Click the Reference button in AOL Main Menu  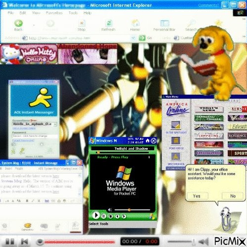(237, 135)
